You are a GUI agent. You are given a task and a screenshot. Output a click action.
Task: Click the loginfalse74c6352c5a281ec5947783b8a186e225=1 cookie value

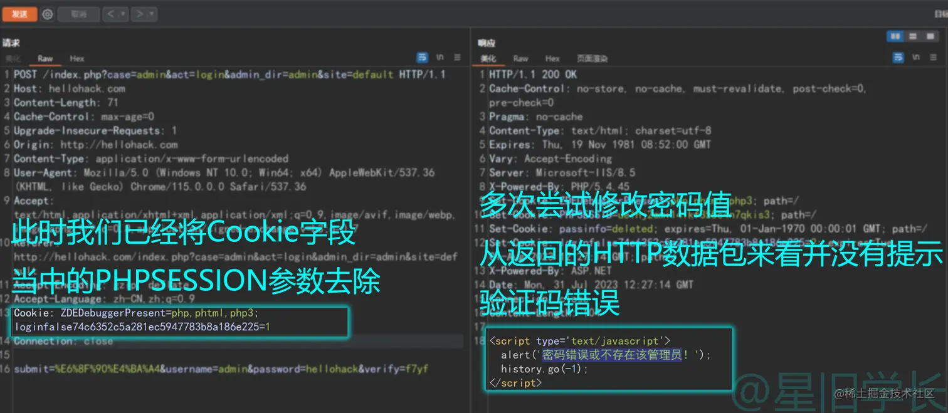142,327
